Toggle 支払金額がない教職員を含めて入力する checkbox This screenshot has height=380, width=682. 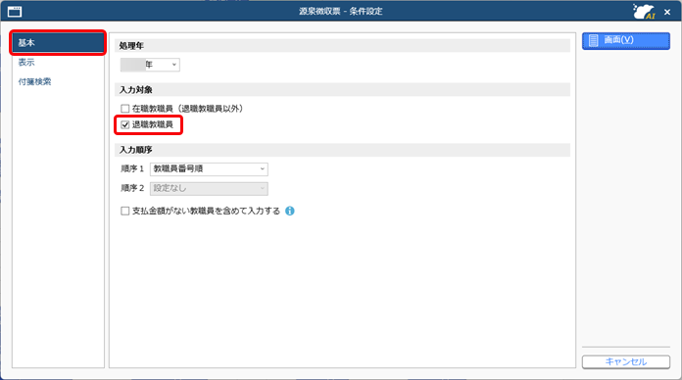(x=124, y=211)
